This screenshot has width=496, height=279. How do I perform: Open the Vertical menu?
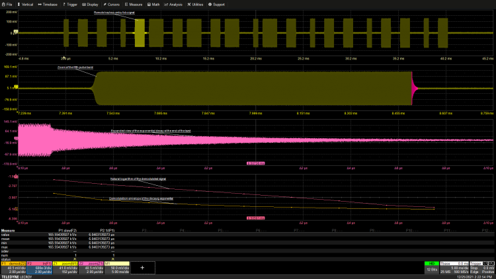tap(26, 4)
